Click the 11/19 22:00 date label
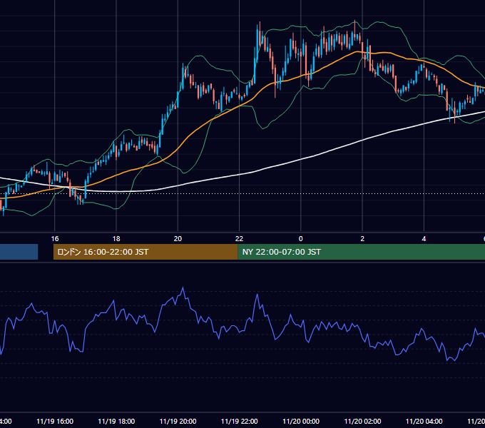 (x=240, y=421)
